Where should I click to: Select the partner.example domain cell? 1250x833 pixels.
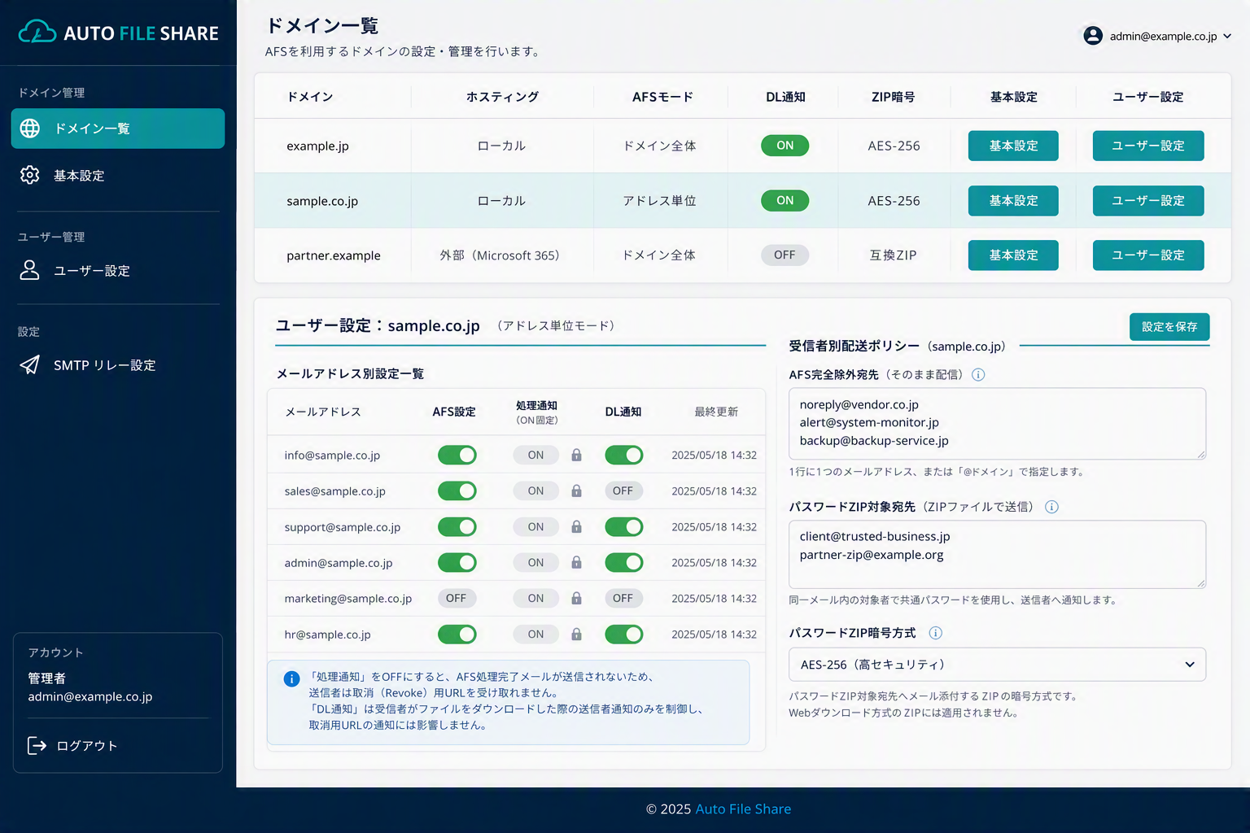tap(334, 255)
